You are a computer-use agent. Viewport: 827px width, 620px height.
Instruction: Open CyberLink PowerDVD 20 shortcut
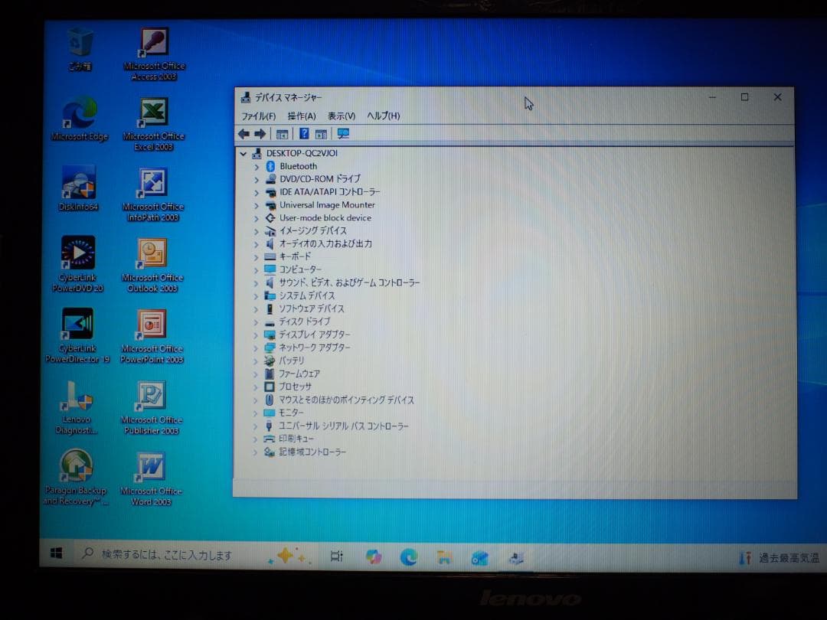(78, 263)
